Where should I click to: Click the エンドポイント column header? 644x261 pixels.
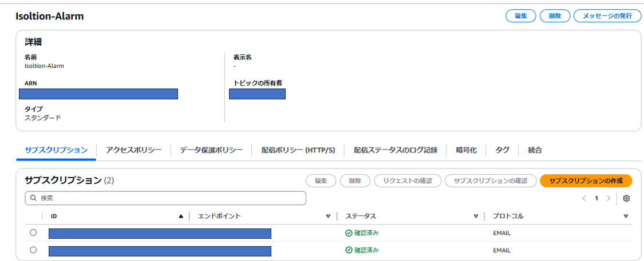(x=219, y=216)
